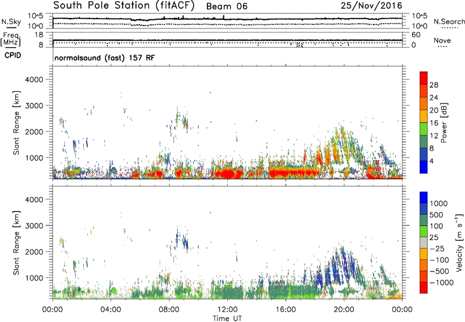Pick the dark green 8–12 dB power segment
The height and width of the screenshot is (322, 465).
point(424,141)
